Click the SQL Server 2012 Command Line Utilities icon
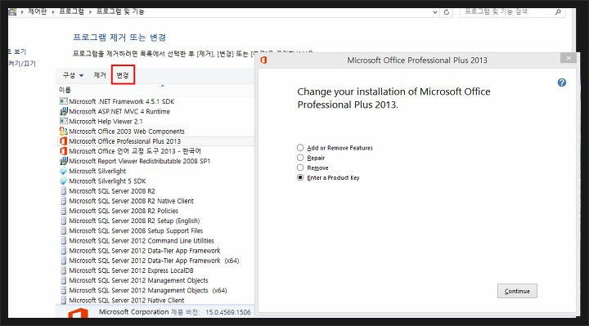Viewport: 589px width, 326px height. pos(64,240)
